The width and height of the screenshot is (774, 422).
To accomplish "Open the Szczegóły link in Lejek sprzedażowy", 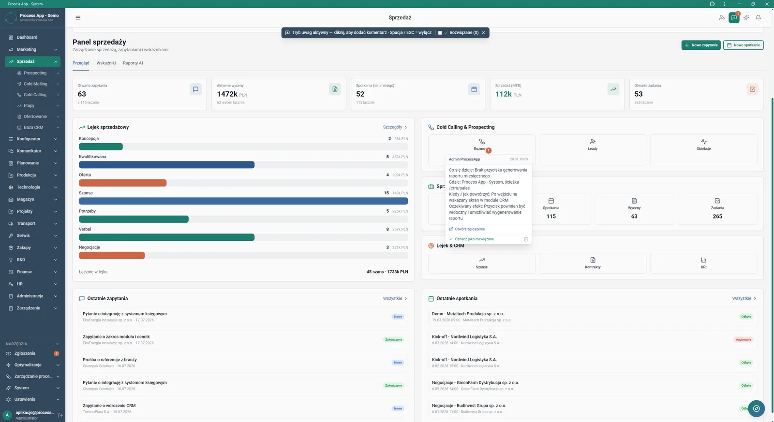I will tap(395, 127).
